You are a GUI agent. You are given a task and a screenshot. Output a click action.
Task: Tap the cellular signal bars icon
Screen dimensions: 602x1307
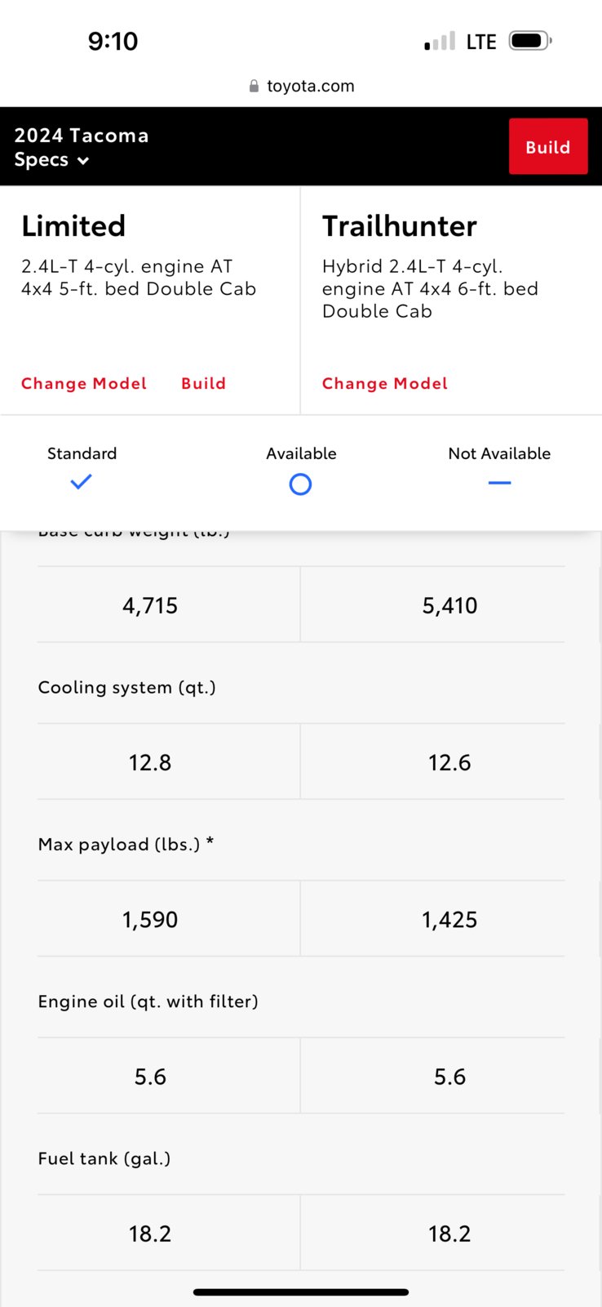440,42
